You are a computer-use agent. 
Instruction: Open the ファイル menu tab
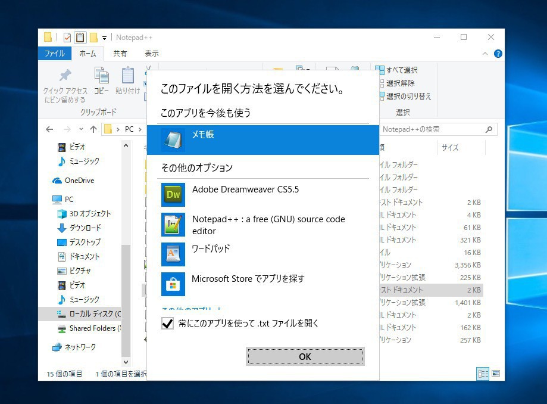(x=55, y=54)
